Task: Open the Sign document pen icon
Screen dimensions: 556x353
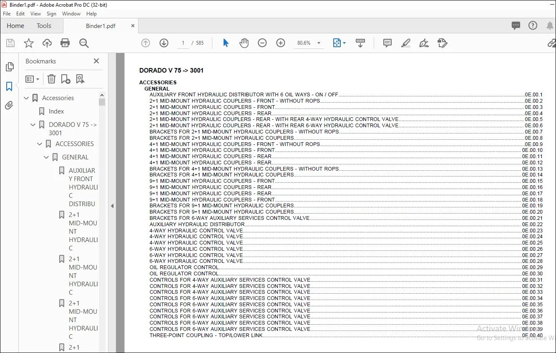Action: click(424, 43)
